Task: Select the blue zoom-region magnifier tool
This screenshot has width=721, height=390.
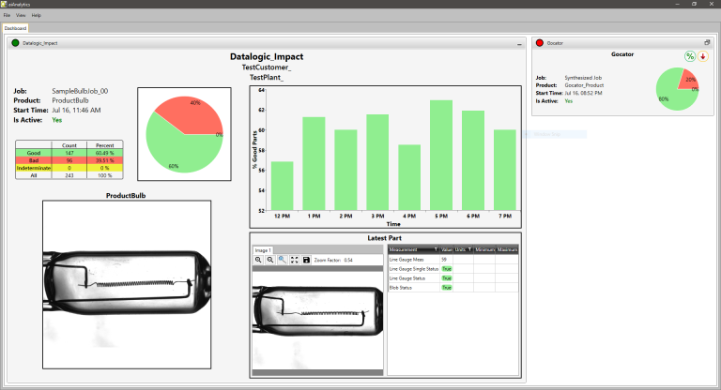Action: 283,260
